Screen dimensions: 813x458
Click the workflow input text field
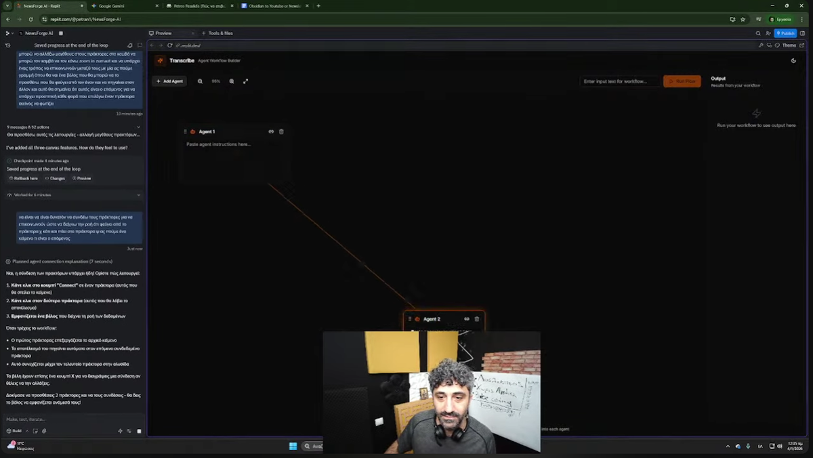(x=619, y=81)
